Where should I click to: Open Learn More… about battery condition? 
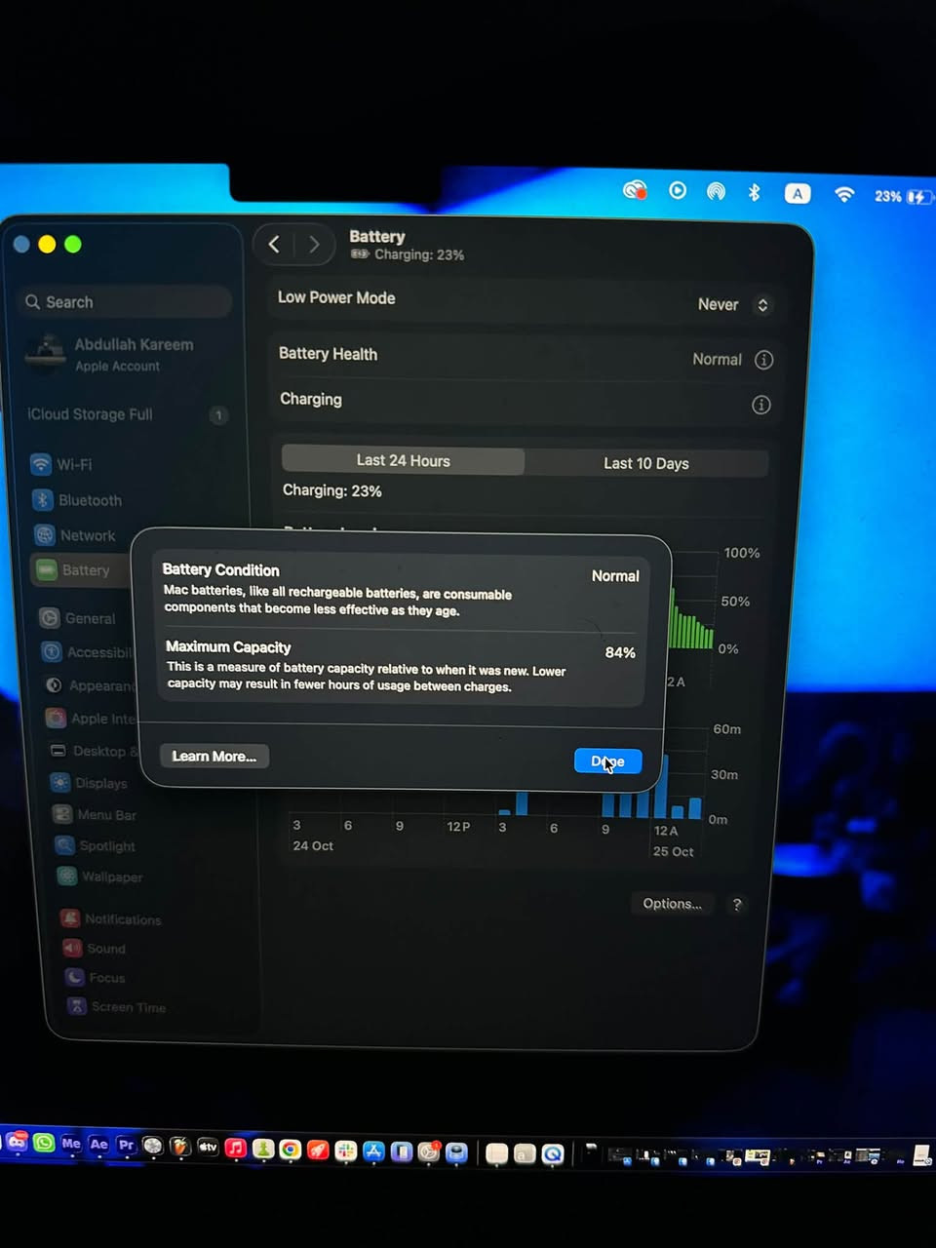pos(214,757)
